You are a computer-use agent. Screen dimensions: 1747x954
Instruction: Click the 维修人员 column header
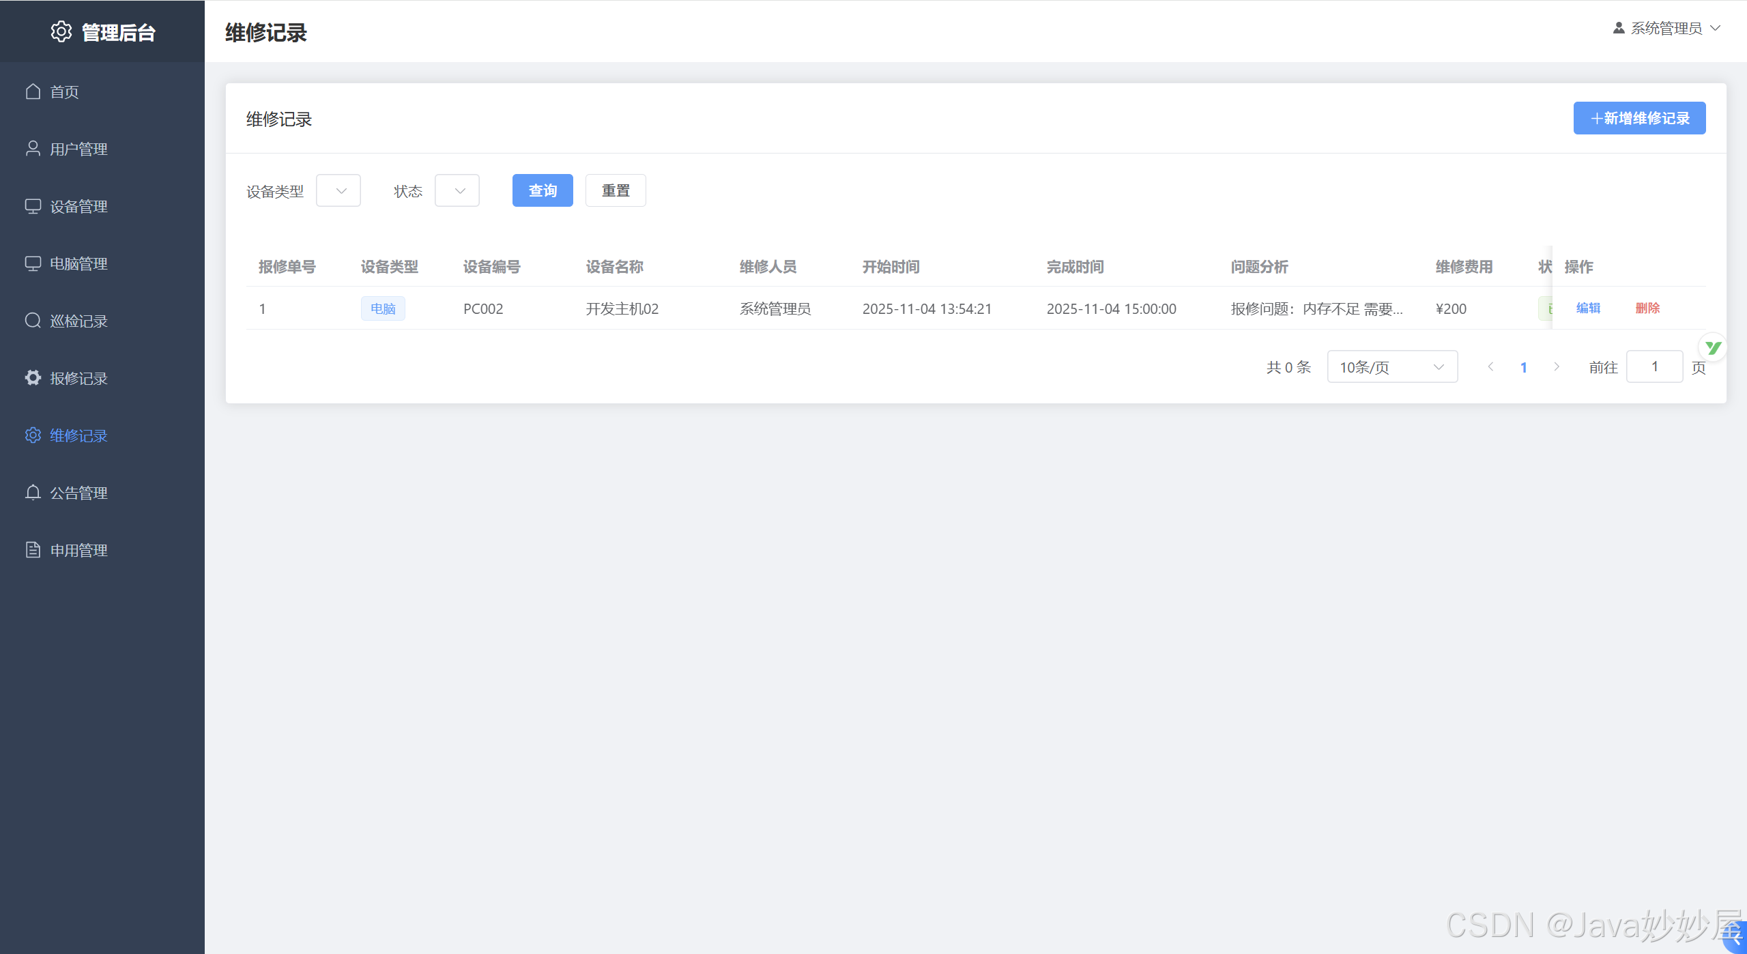coord(768,267)
